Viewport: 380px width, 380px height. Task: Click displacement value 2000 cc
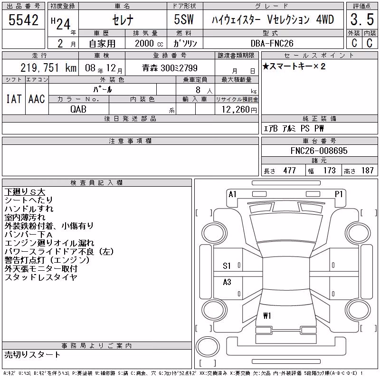pos(149,44)
